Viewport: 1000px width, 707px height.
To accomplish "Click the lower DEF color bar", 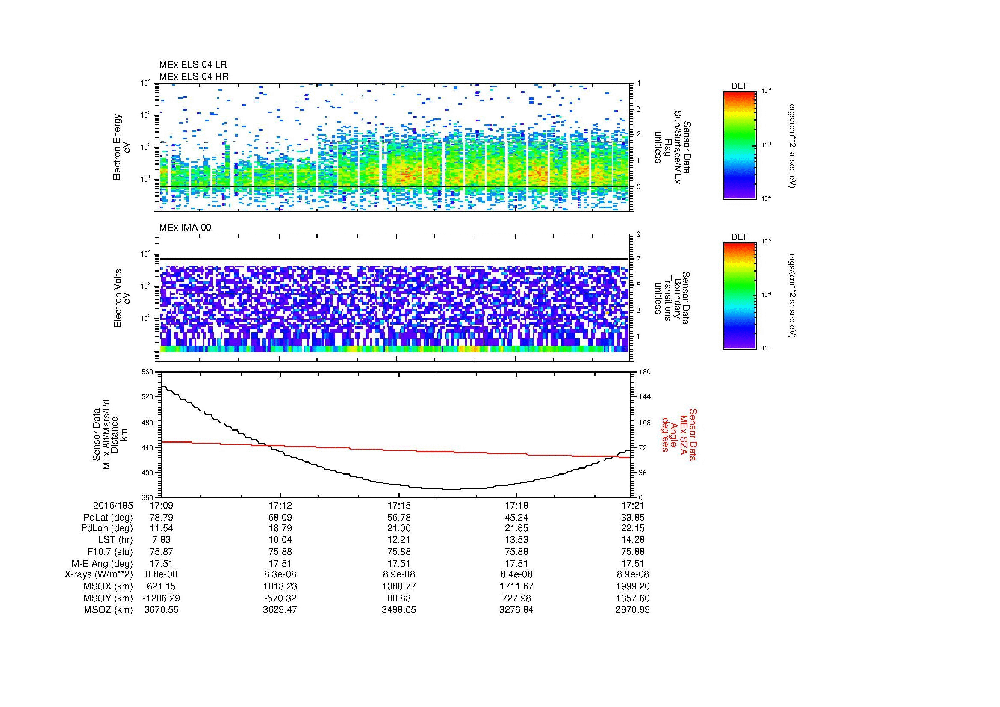I will click(739, 296).
